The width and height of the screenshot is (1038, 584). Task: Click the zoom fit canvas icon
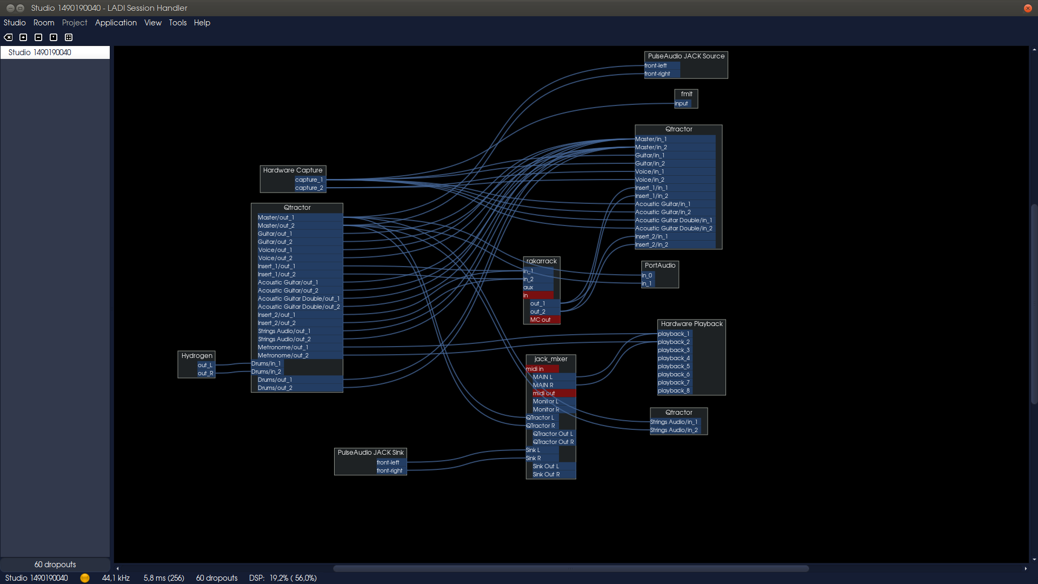tap(69, 37)
